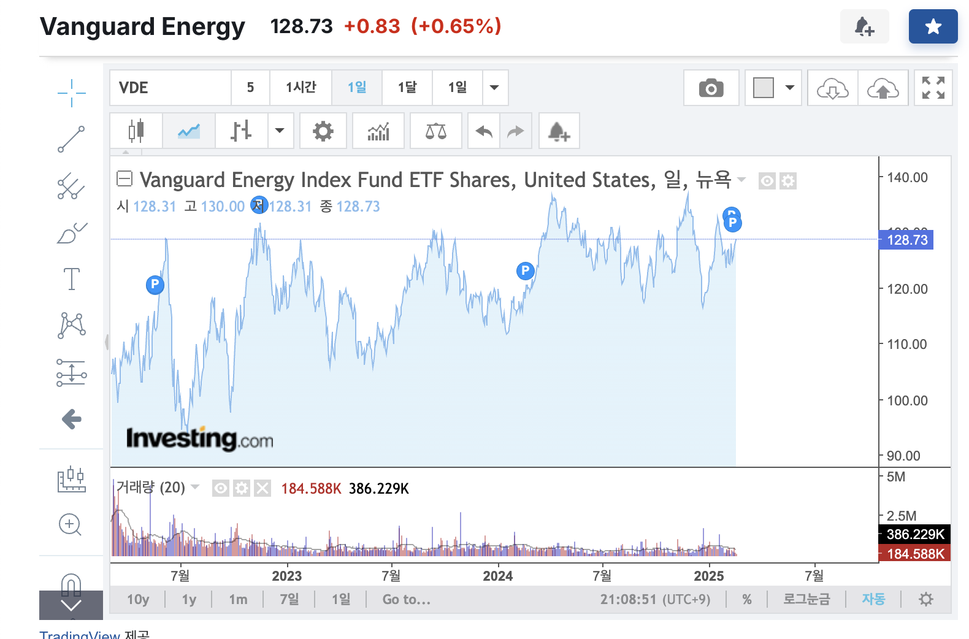The image size is (969, 639).
Task: Select the trend line drawing tool
Action: coord(71,139)
